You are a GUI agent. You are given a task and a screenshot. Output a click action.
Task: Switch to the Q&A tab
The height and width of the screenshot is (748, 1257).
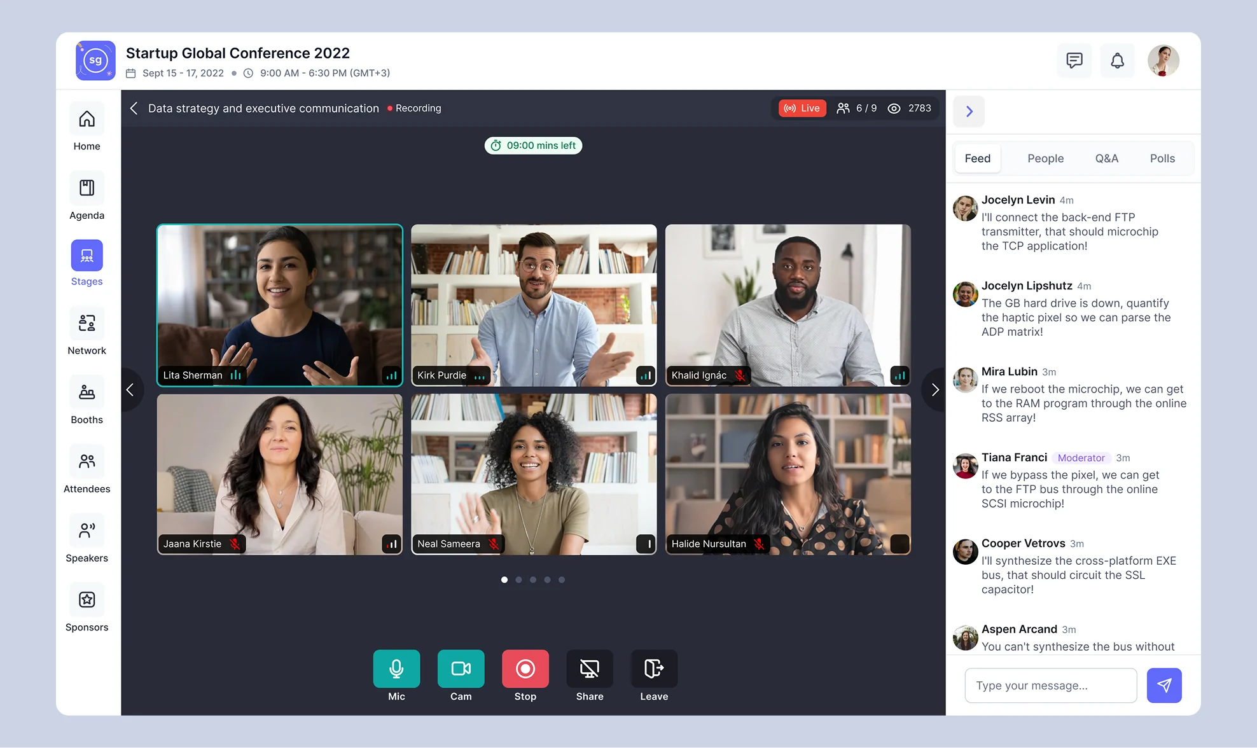1106,158
